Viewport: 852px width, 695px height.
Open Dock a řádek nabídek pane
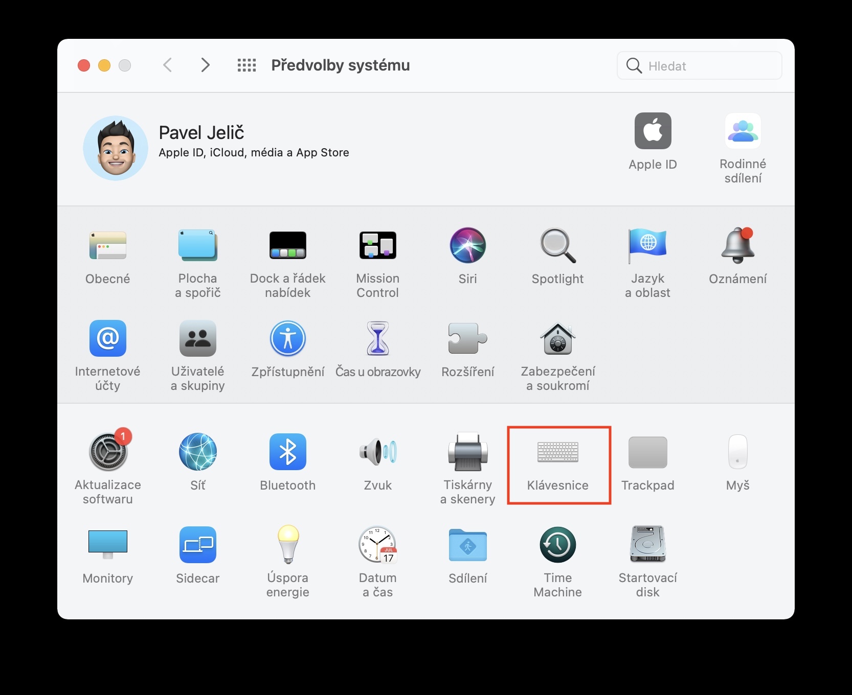(x=288, y=264)
